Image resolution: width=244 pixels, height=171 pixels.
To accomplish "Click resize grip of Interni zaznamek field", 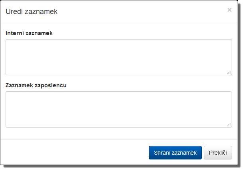I will click(229, 73).
